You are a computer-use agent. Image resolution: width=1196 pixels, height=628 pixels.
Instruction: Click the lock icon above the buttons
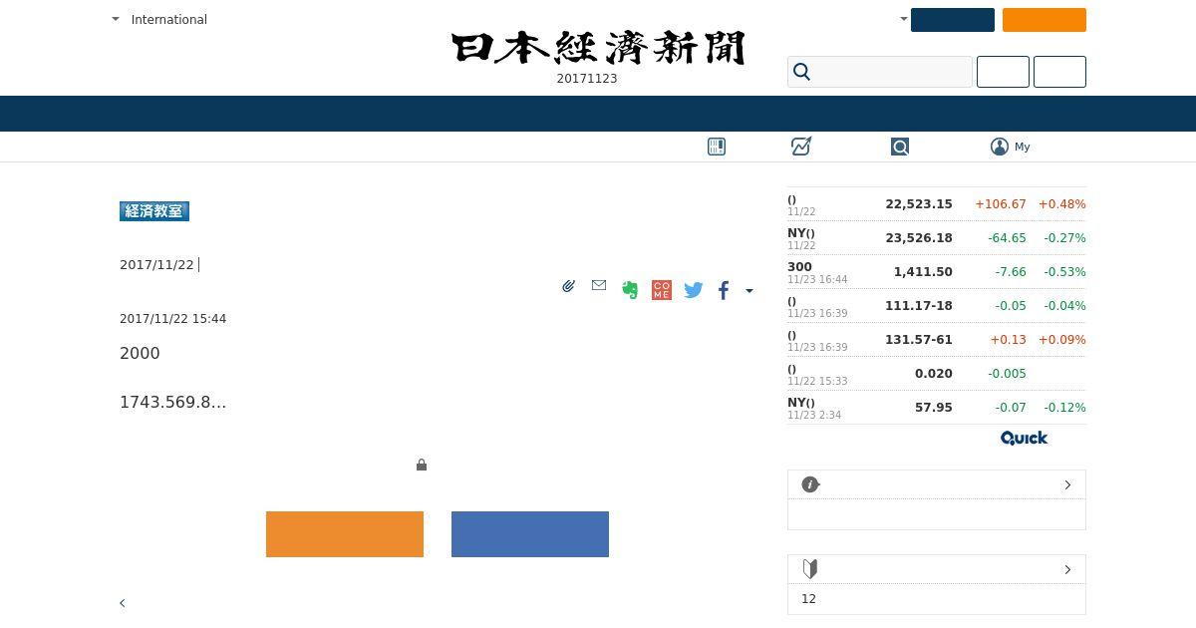[422, 465]
